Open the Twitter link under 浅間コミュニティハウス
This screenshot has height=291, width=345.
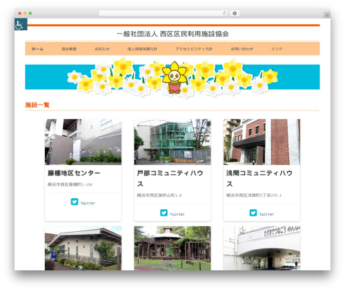coord(266,214)
